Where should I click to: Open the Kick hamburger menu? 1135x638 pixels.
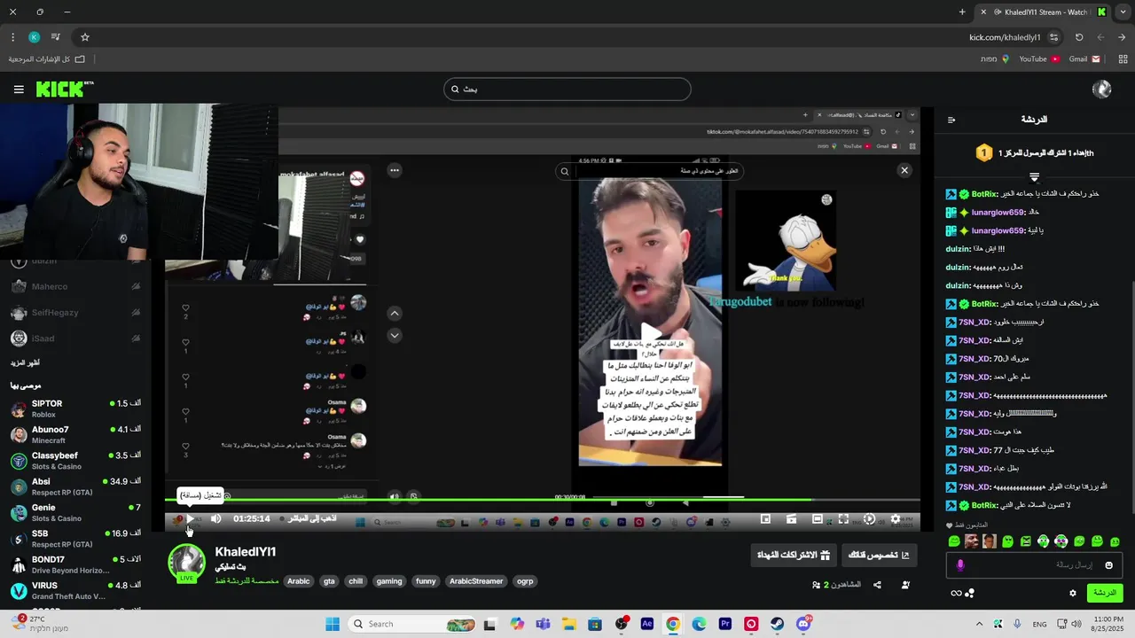click(19, 89)
